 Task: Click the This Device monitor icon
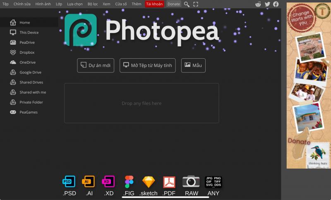pos(13,32)
